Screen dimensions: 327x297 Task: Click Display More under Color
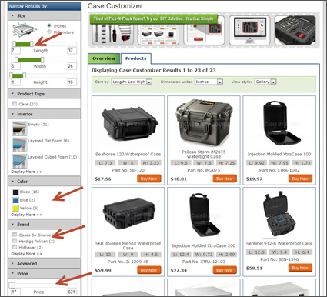(26, 215)
